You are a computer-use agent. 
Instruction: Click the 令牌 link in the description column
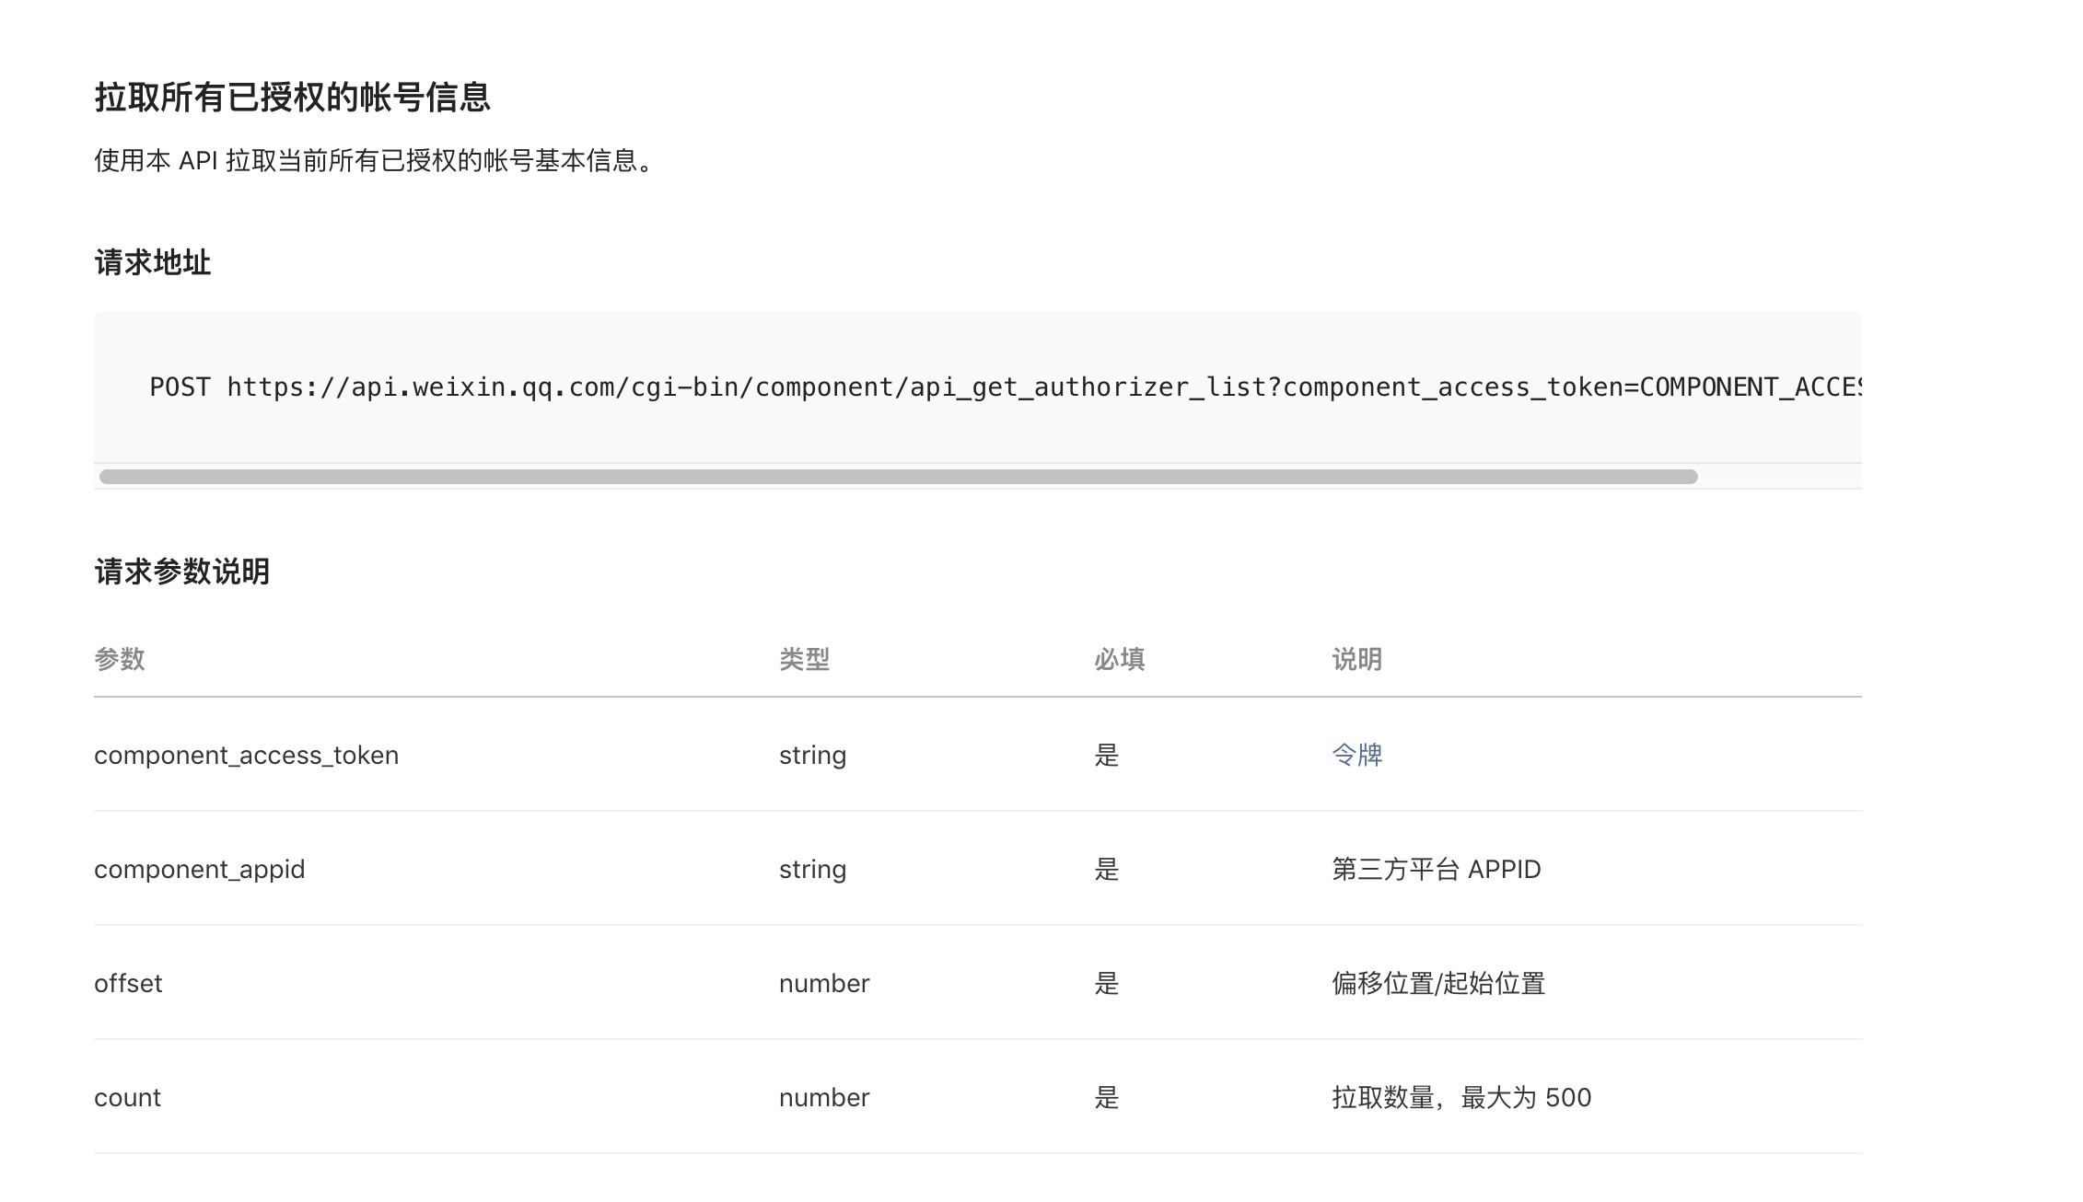(x=1356, y=755)
